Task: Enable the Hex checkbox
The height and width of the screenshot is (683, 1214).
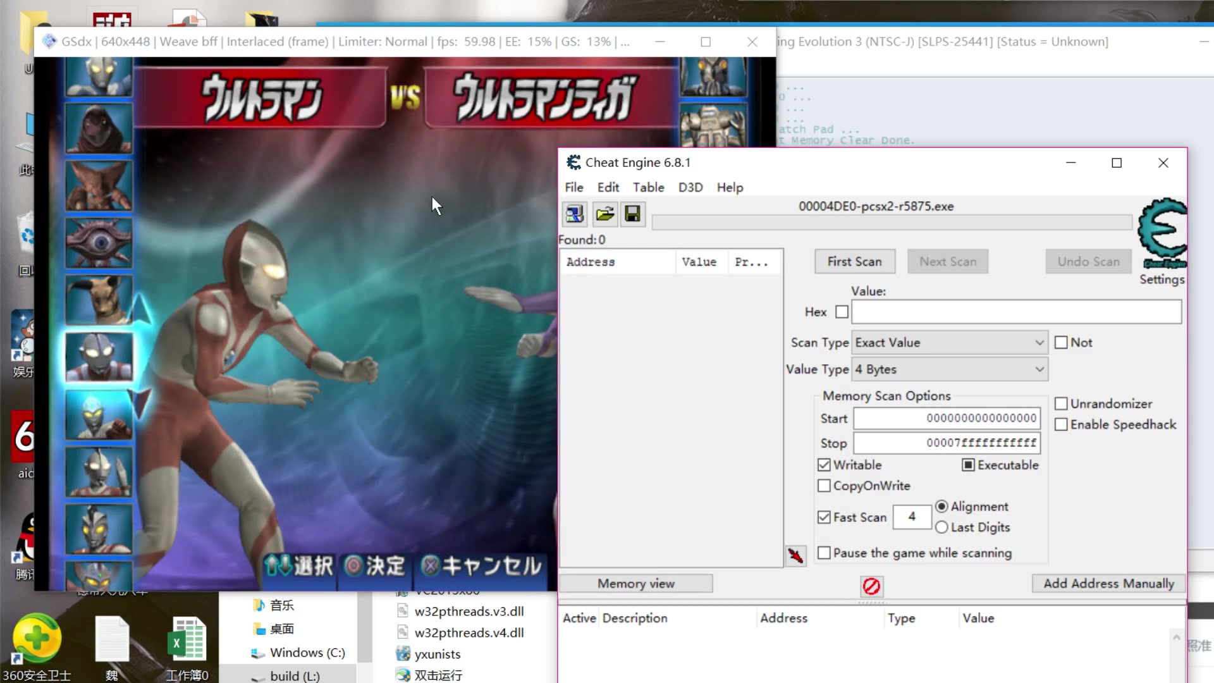Action: tap(842, 312)
